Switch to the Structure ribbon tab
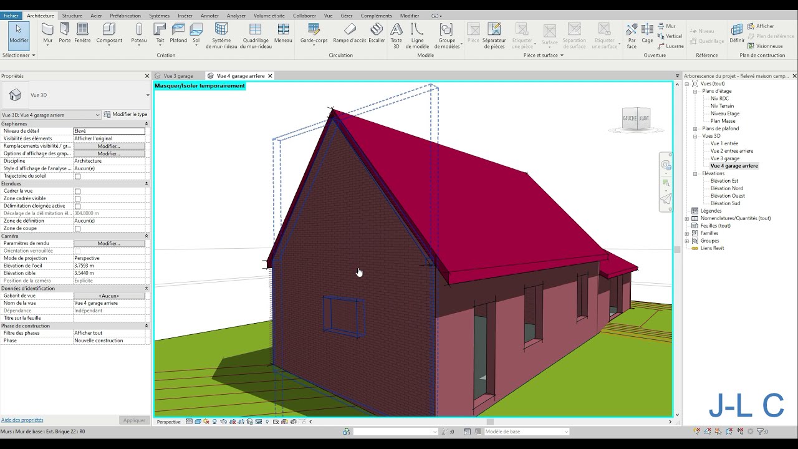 [72, 16]
